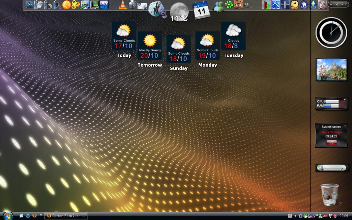Image resolution: width=352 pixels, height=220 pixels.
Task: Launch The Sims green diamond icon
Action: coord(313,5)
